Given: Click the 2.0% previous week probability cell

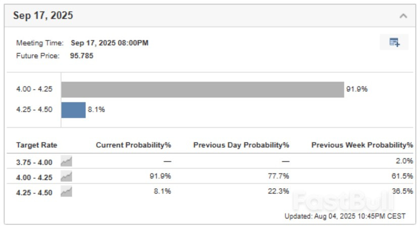Looking at the screenshot, I should point(405,161).
